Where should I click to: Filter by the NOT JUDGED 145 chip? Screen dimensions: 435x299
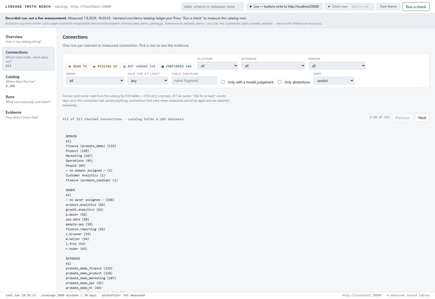click(x=139, y=66)
